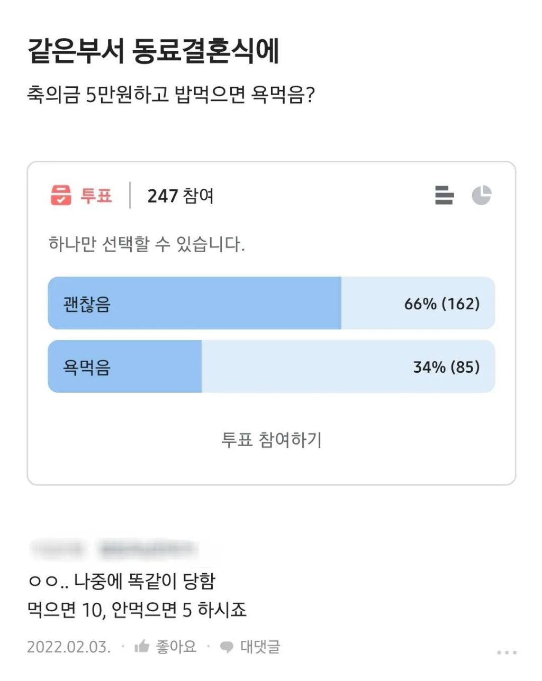Select the 괜찮음 poll option
Image resolution: width=542 pixels, height=681 pixels.
[87, 304]
